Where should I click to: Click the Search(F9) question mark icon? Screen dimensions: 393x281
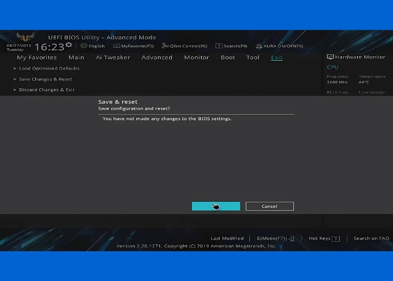pos(219,46)
